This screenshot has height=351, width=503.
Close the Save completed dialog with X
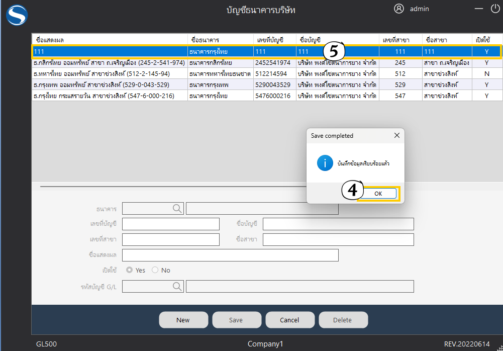click(396, 136)
